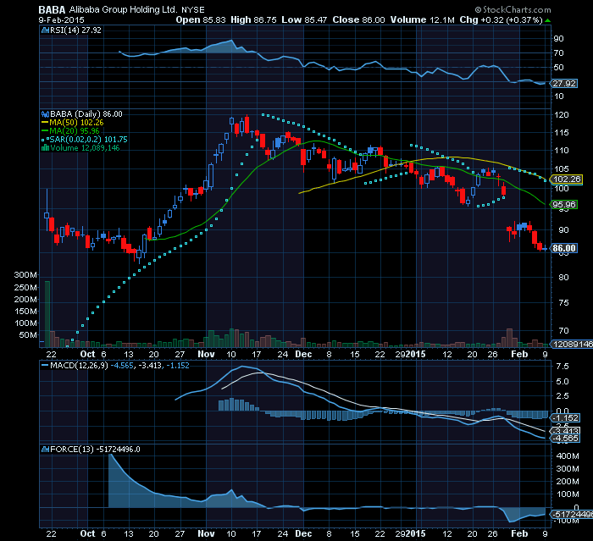Click the 75 price axis label
Screen dimensions: 593x541
coord(563,303)
